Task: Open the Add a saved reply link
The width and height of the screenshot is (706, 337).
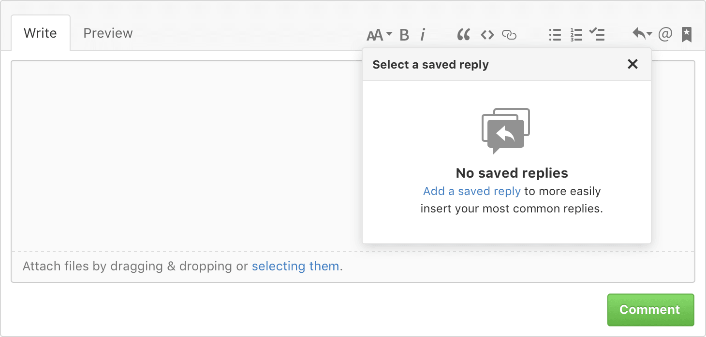Action: [471, 191]
